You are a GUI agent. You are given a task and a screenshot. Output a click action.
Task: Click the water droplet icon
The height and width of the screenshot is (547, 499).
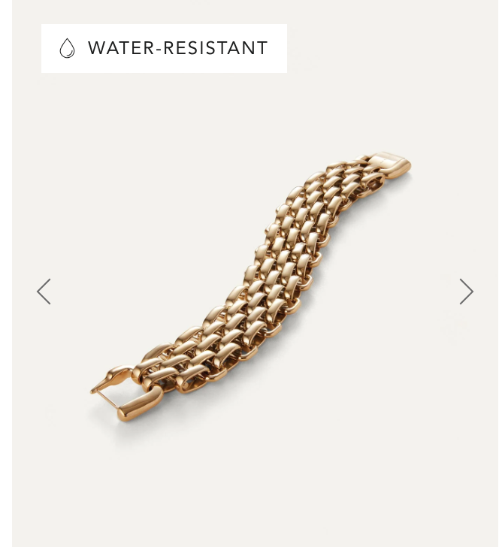[x=67, y=48]
